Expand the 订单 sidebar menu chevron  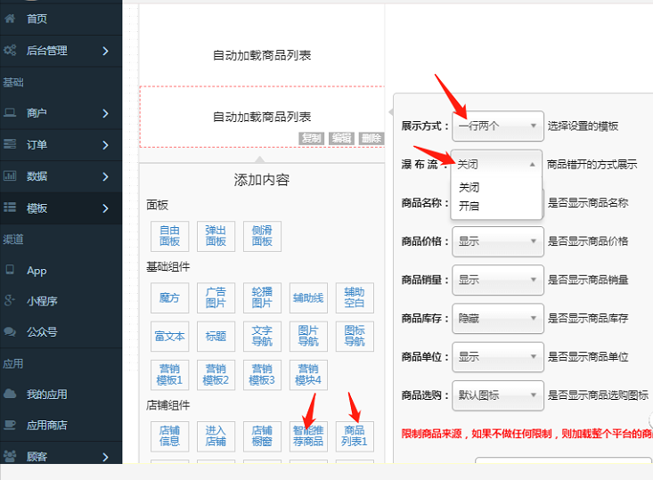point(105,145)
